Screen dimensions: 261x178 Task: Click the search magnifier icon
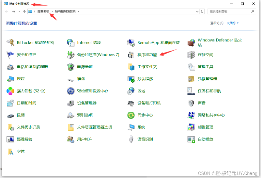(253, 11)
